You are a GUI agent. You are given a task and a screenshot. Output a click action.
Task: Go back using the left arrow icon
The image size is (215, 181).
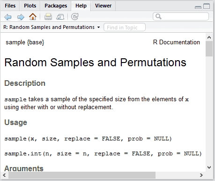(x=8, y=17)
